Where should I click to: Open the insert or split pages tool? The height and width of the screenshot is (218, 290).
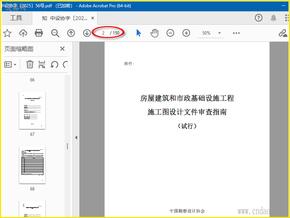[42, 65]
